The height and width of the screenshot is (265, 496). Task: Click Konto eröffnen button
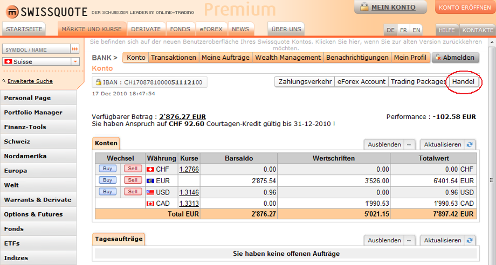(x=465, y=7)
